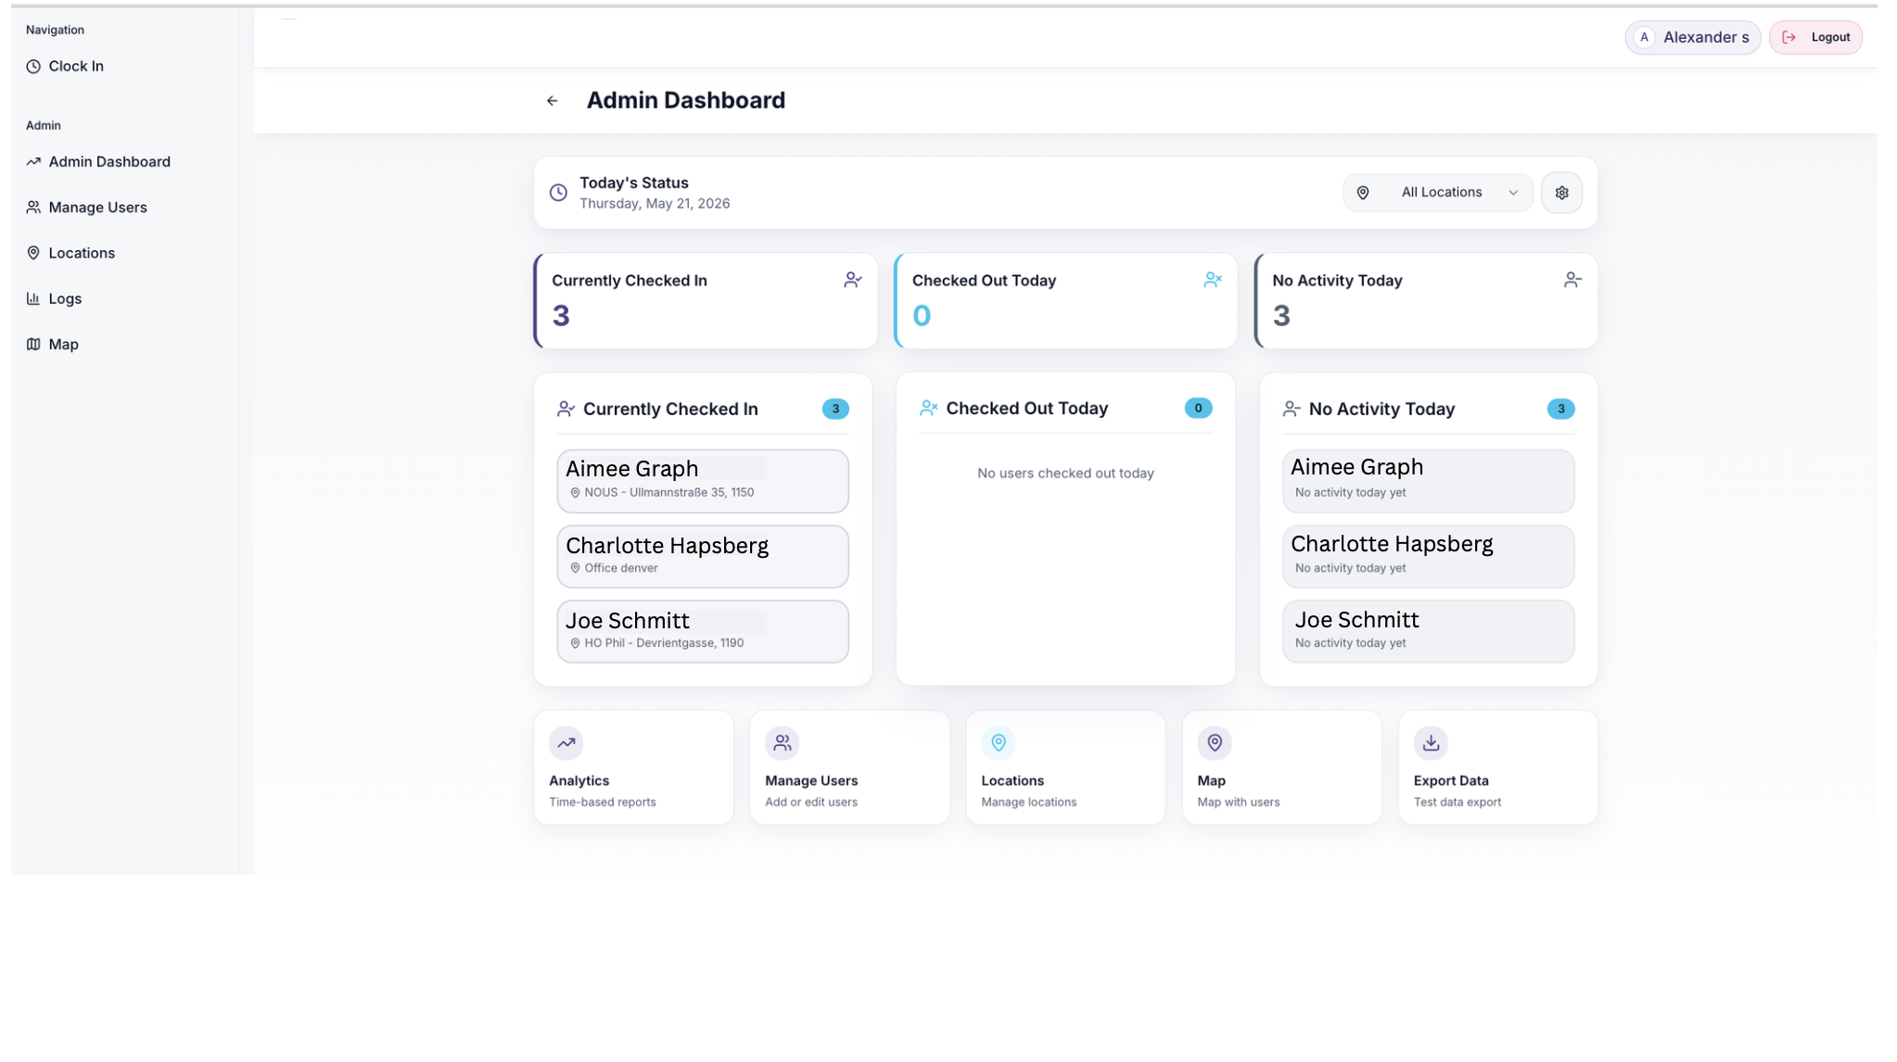Click the No Activity Today count badge 3
Screen dimensions: 1897x1062
point(1560,409)
